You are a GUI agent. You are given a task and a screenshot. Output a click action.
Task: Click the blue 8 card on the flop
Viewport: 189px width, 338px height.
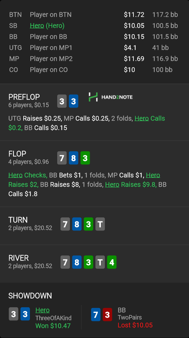[74, 158]
